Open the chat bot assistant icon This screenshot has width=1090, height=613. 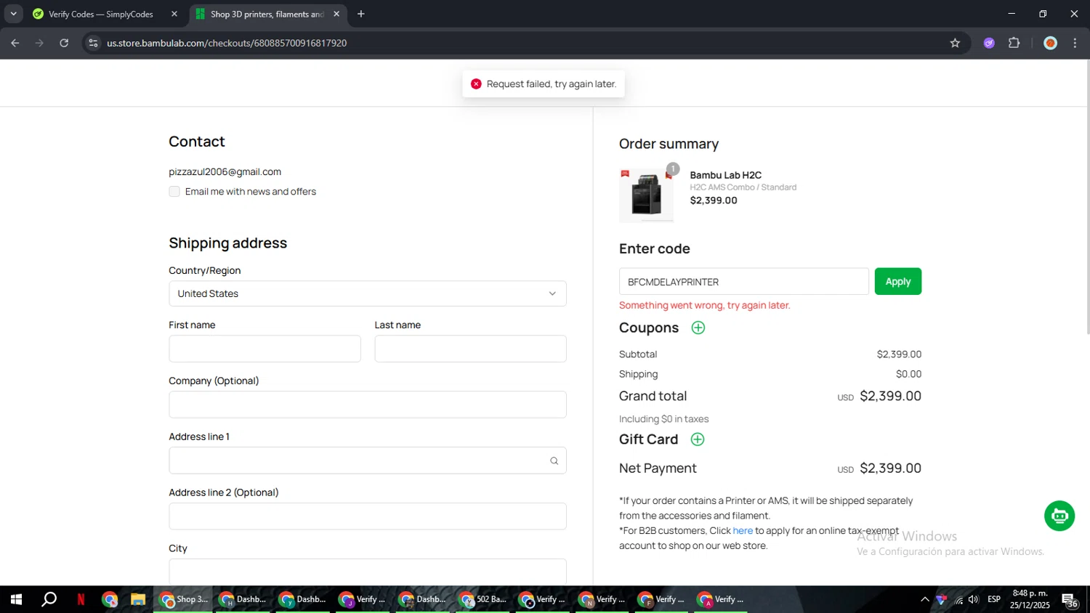point(1059,516)
